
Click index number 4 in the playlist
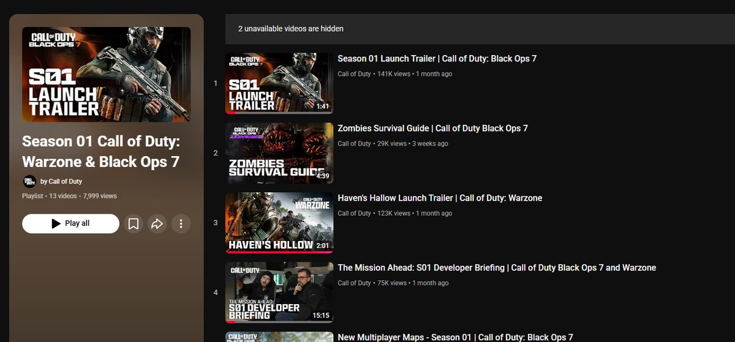click(x=216, y=292)
